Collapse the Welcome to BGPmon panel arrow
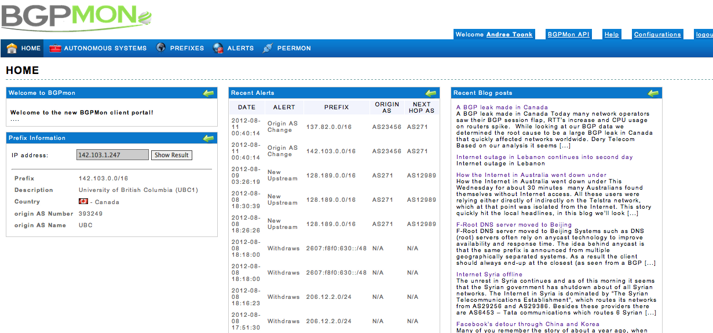This screenshot has height=333, width=713. tap(209, 92)
